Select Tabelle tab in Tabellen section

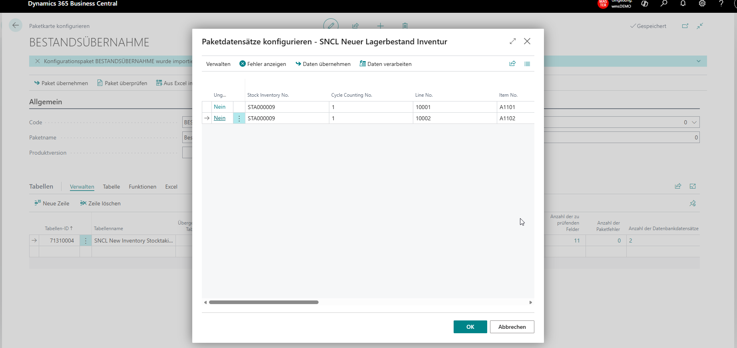click(112, 187)
